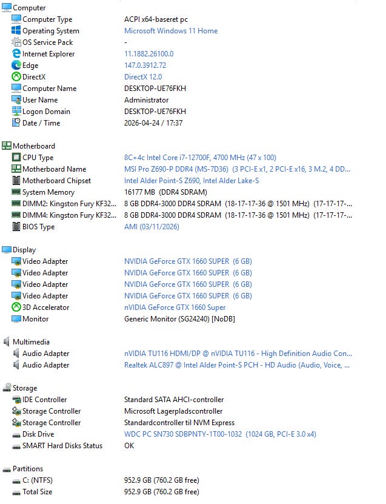Select the Computer Type row label
The image size is (386, 504).
47,19
